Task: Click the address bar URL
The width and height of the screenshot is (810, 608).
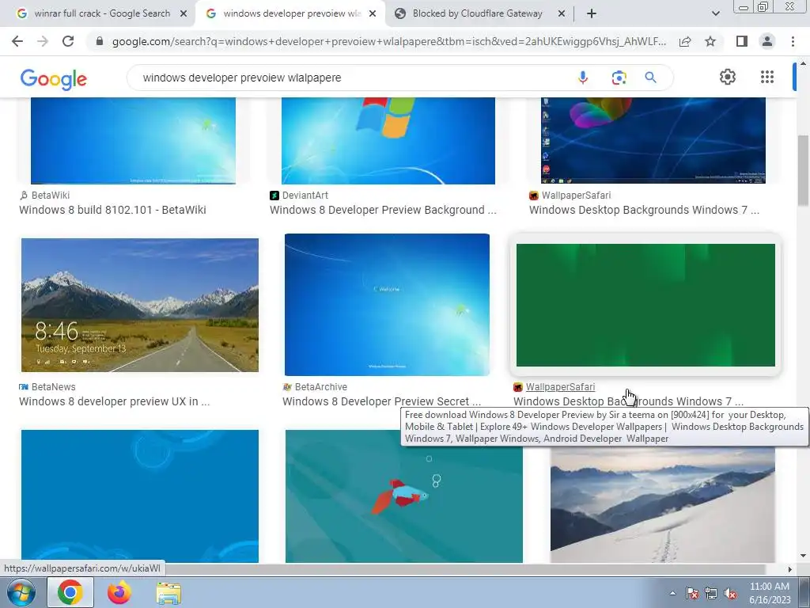Action: tap(388, 41)
